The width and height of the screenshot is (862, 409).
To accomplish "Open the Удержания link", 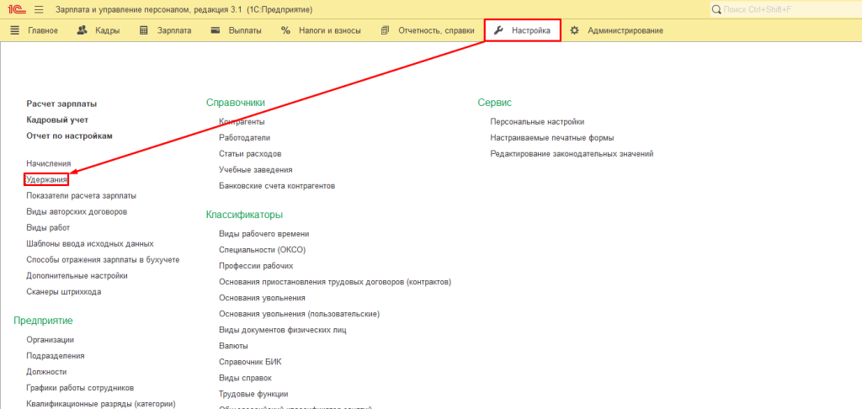I will click(x=47, y=179).
